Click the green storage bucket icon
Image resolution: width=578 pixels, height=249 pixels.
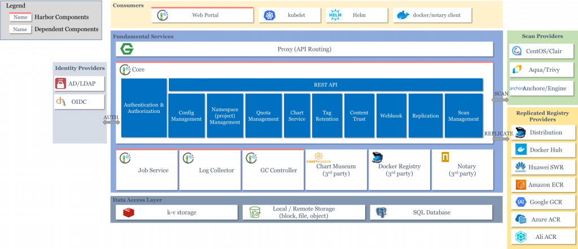pyautogui.click(x=255, y=212)
